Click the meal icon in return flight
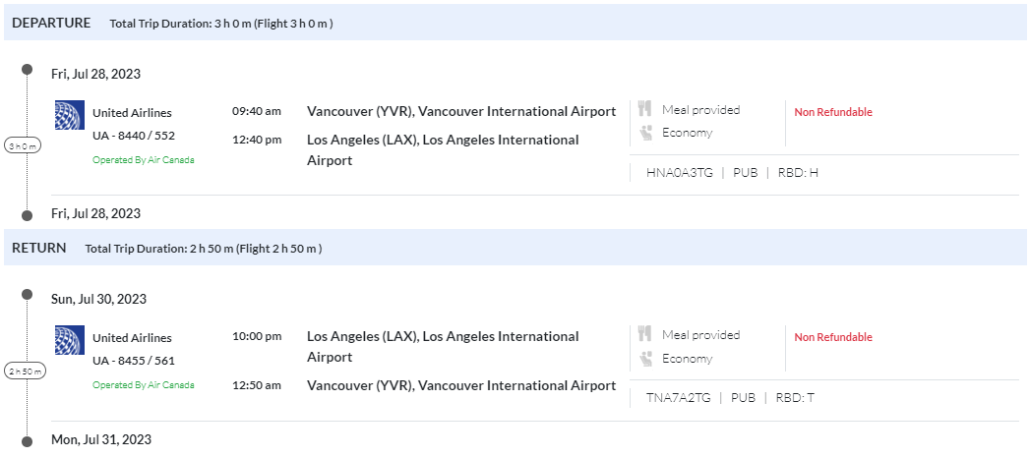 [x=645, y=334]
